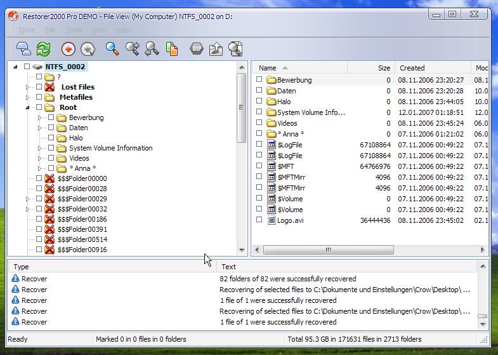Tick the $$$Folder00186 checkbox
Screen dimensions: 498x355
[39, 219]
